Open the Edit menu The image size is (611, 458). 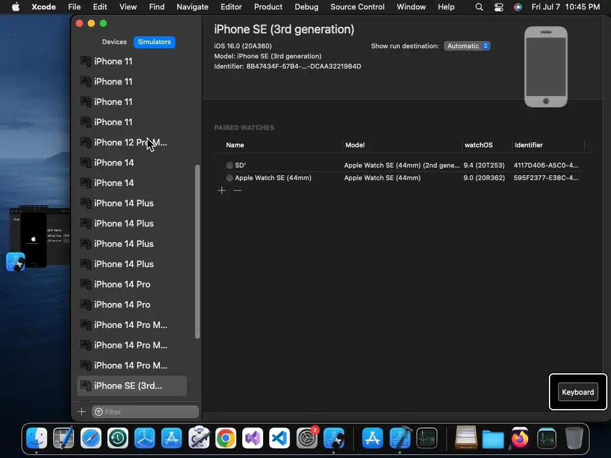[x=100, y=7]
